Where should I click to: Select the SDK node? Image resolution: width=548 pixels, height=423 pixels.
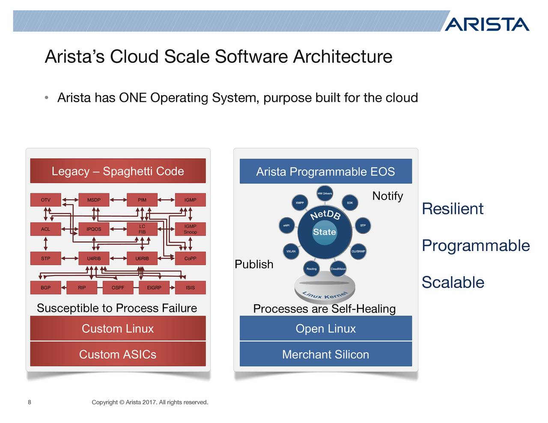tap(350, 203)
